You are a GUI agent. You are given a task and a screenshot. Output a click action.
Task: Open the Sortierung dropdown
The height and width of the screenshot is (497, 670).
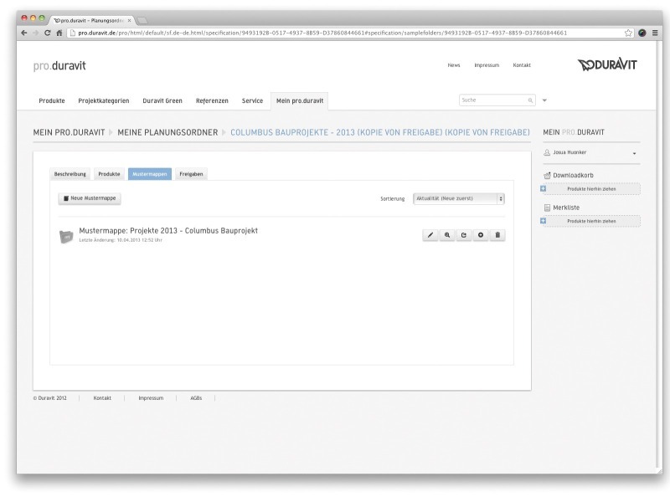click(x=459, y=199)
